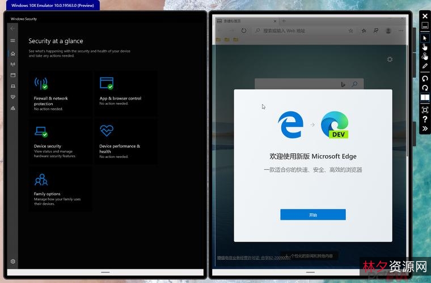
Task: Select emulator mouse pointer mode
Action: [425, 38]
